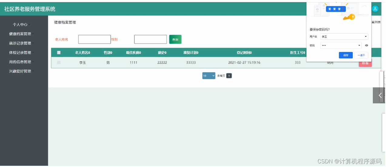Image resolution: width=386 pixels, height=167 pixels.
Task: Click the 男 gender cell
Action: tap(108, 63)
